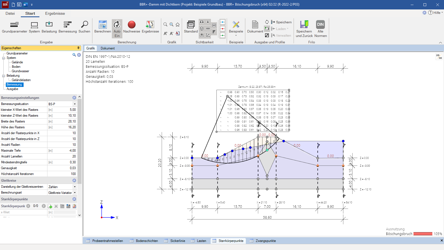This screenshot has height=250, width=444.
Task: Open Grundparameter from the ribbon
Action: point(14,27)
